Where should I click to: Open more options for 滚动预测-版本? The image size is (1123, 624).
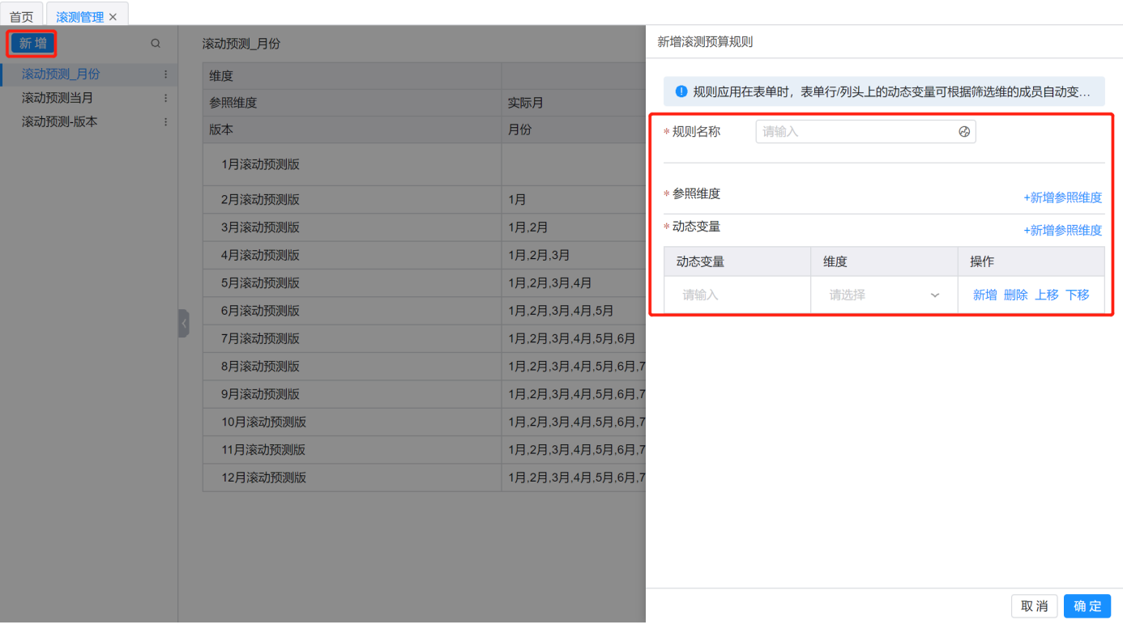coord(166,122)
